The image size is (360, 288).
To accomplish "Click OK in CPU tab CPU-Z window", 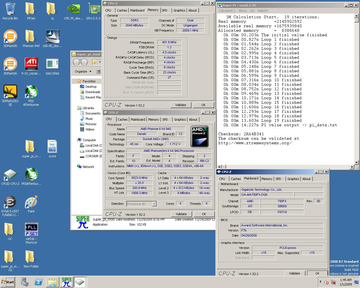I will (204, 214).
